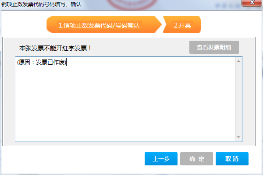Click the 开具 label in the orange step
The image size is (263, 175).
185,25
